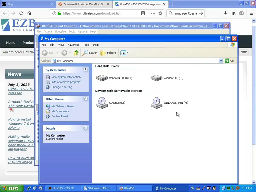This screenshot has height=192, width=256.
Task: Select the CD Drive (D:) icon
Action: 102,103
